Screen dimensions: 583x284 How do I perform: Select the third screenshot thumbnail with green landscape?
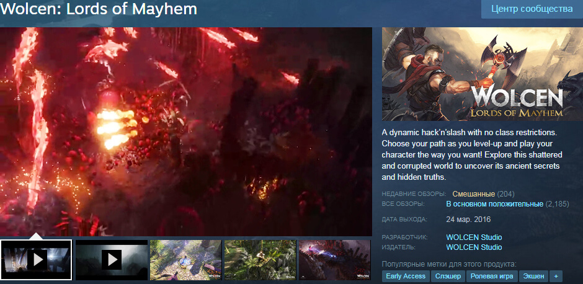pyautogui.click(x=185, y=259)
